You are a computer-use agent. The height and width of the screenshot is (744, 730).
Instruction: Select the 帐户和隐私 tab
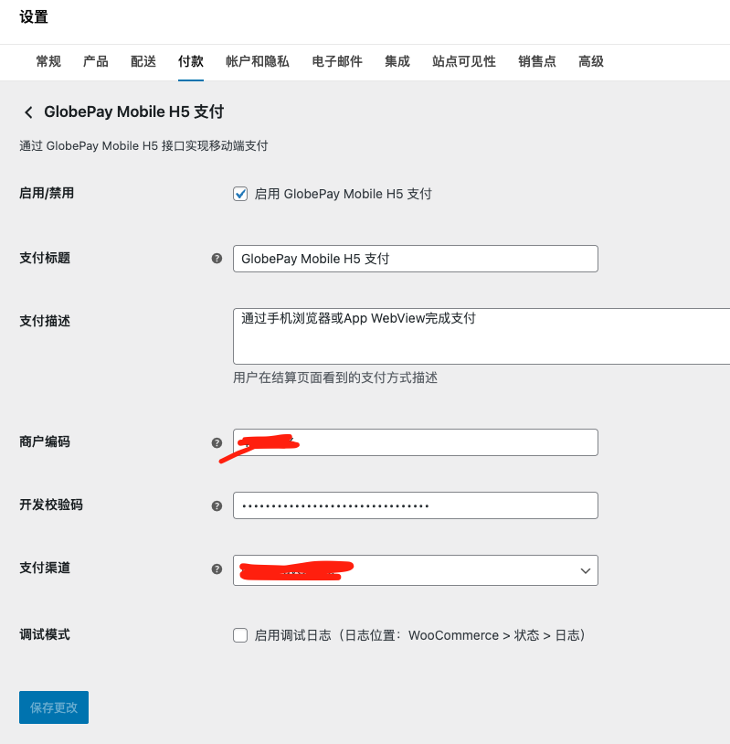pos(258,62)
